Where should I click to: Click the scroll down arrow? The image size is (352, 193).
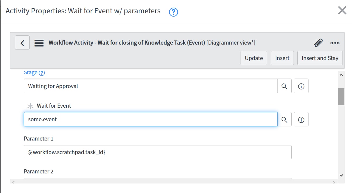(x=341, y=175)
